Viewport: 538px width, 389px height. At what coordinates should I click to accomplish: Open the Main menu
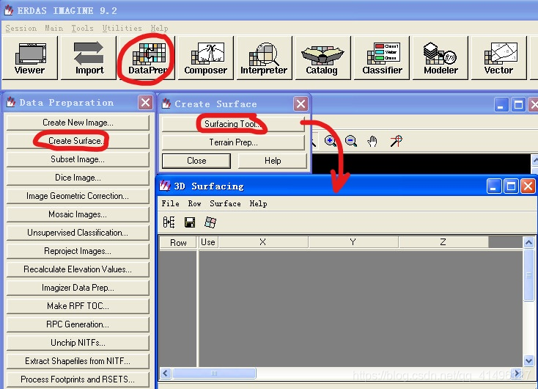(54, 28)
